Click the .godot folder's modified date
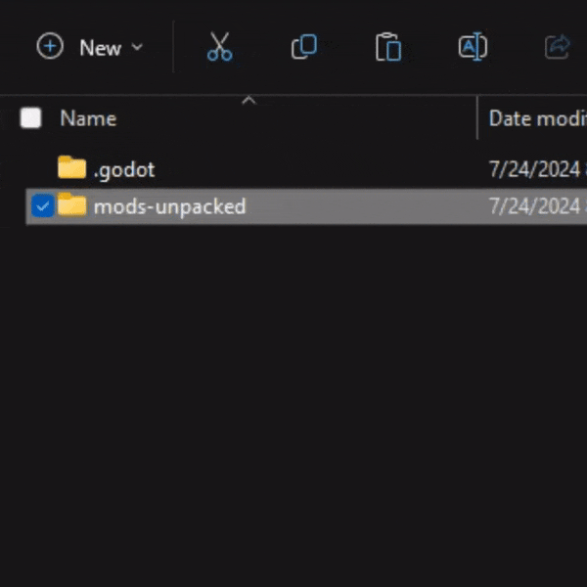587x587 pixels. point(535,169)
